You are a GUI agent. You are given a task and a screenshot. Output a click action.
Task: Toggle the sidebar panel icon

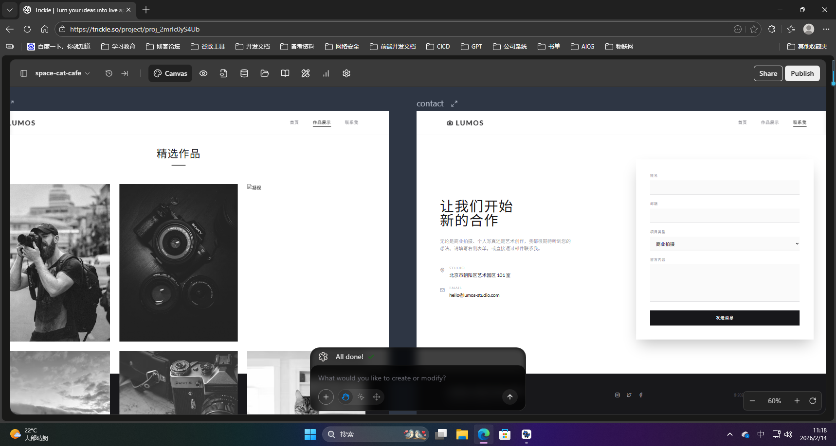(x=24, y=73)
